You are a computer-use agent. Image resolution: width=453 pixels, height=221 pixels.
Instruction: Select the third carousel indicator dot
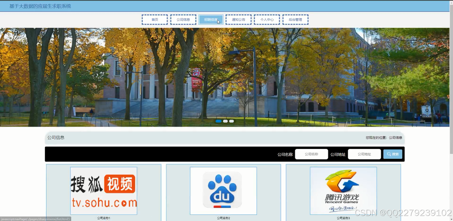point(232,121)
